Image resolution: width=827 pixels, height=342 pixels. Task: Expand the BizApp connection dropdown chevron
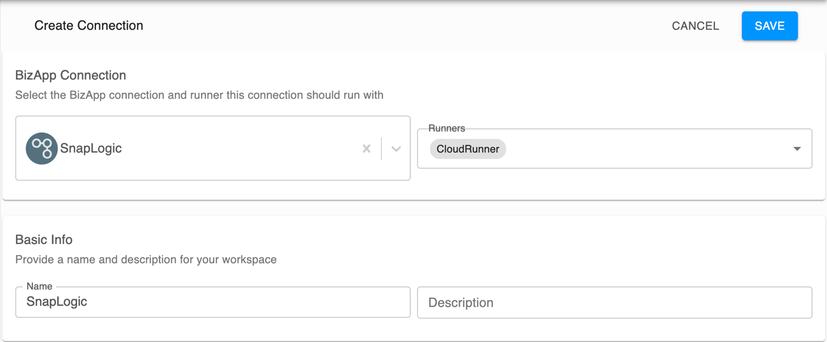point(396,149)
